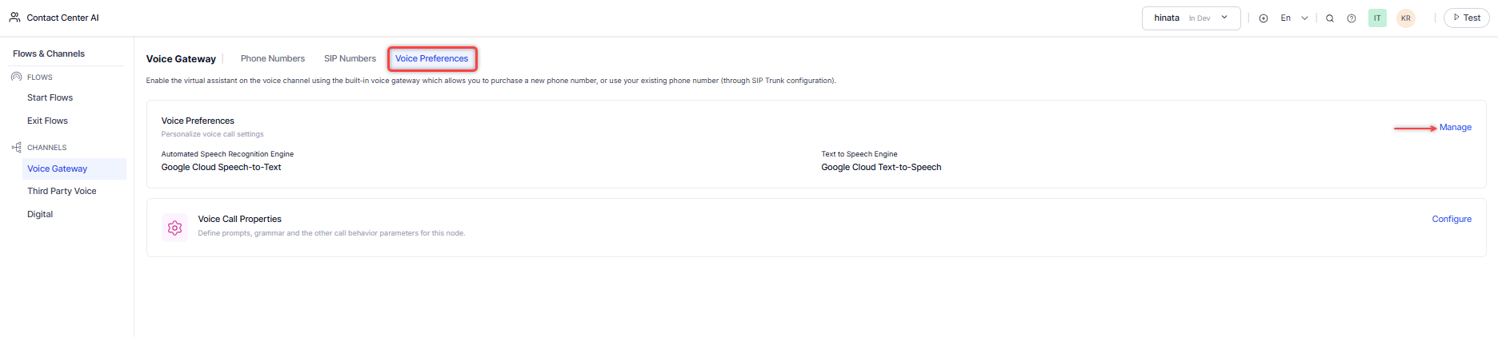Click the circled dot icon beside En
1498x337 pixels.
(1264, 18)
